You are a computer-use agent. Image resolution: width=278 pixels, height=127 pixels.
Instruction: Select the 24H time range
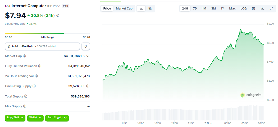click(185, 8)
